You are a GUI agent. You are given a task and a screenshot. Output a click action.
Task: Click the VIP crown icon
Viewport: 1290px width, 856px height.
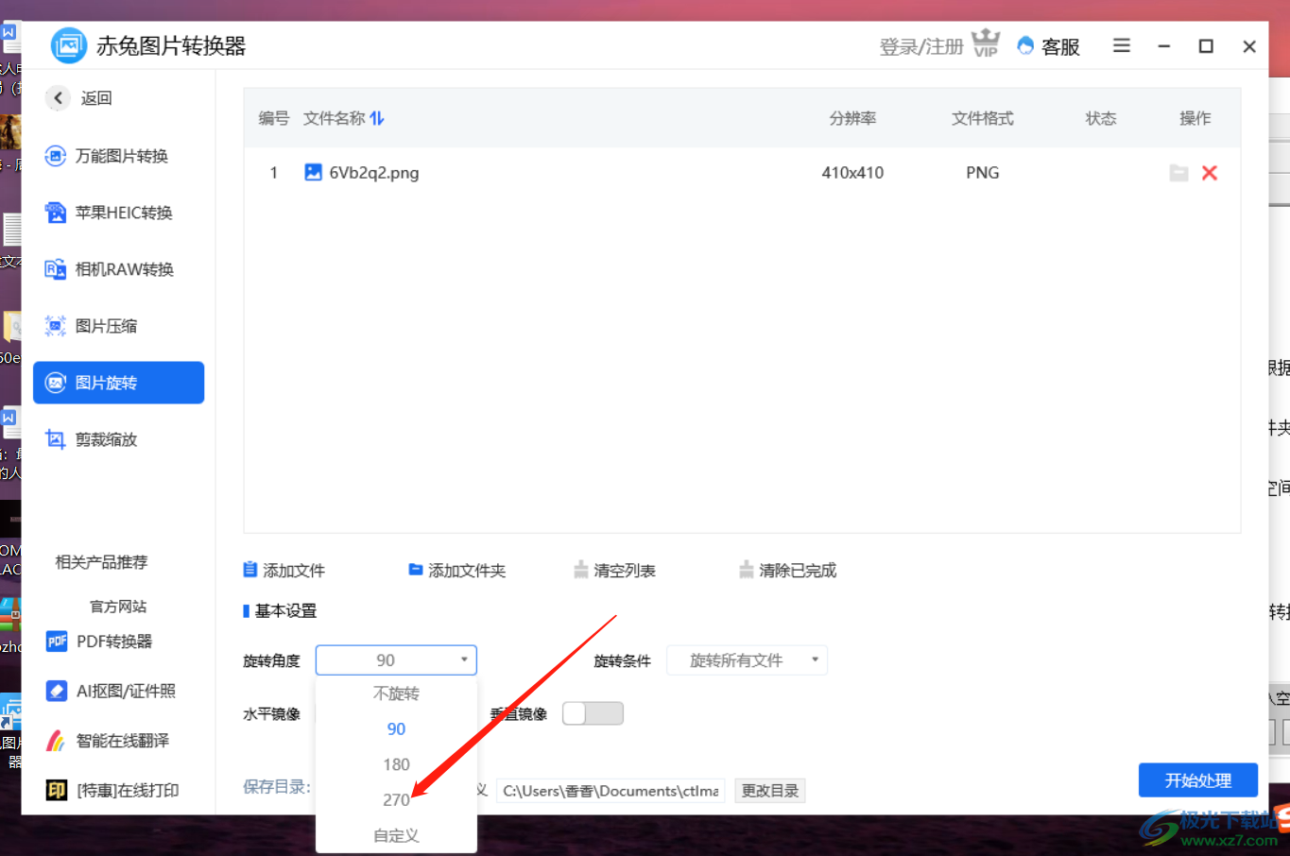pyautogui.click(x=986, y=43)
